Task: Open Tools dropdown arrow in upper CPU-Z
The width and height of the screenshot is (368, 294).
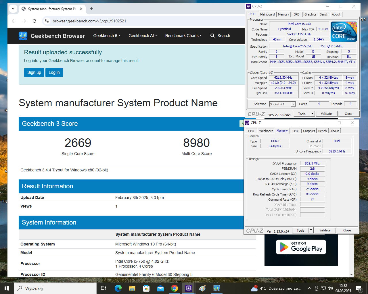Action: [312, 114]
